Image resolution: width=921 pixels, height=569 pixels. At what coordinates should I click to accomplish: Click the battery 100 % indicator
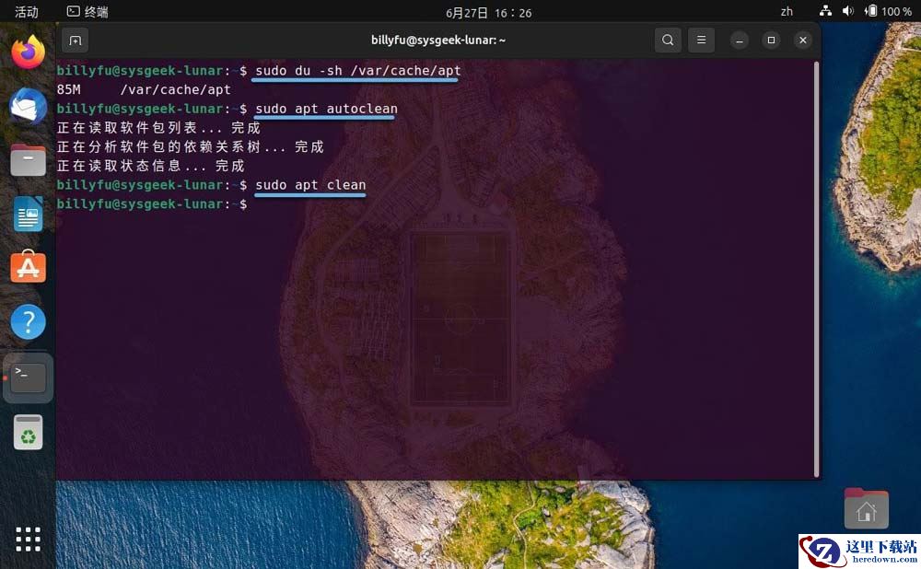coord(888,11)
